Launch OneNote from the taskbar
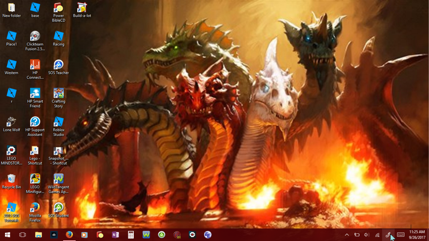 tap(115, 235)
